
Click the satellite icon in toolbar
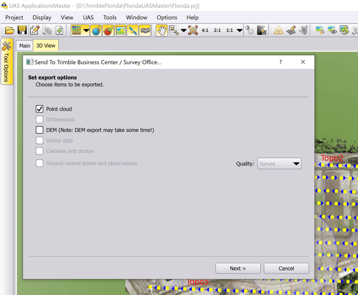[x=133, y=31]
